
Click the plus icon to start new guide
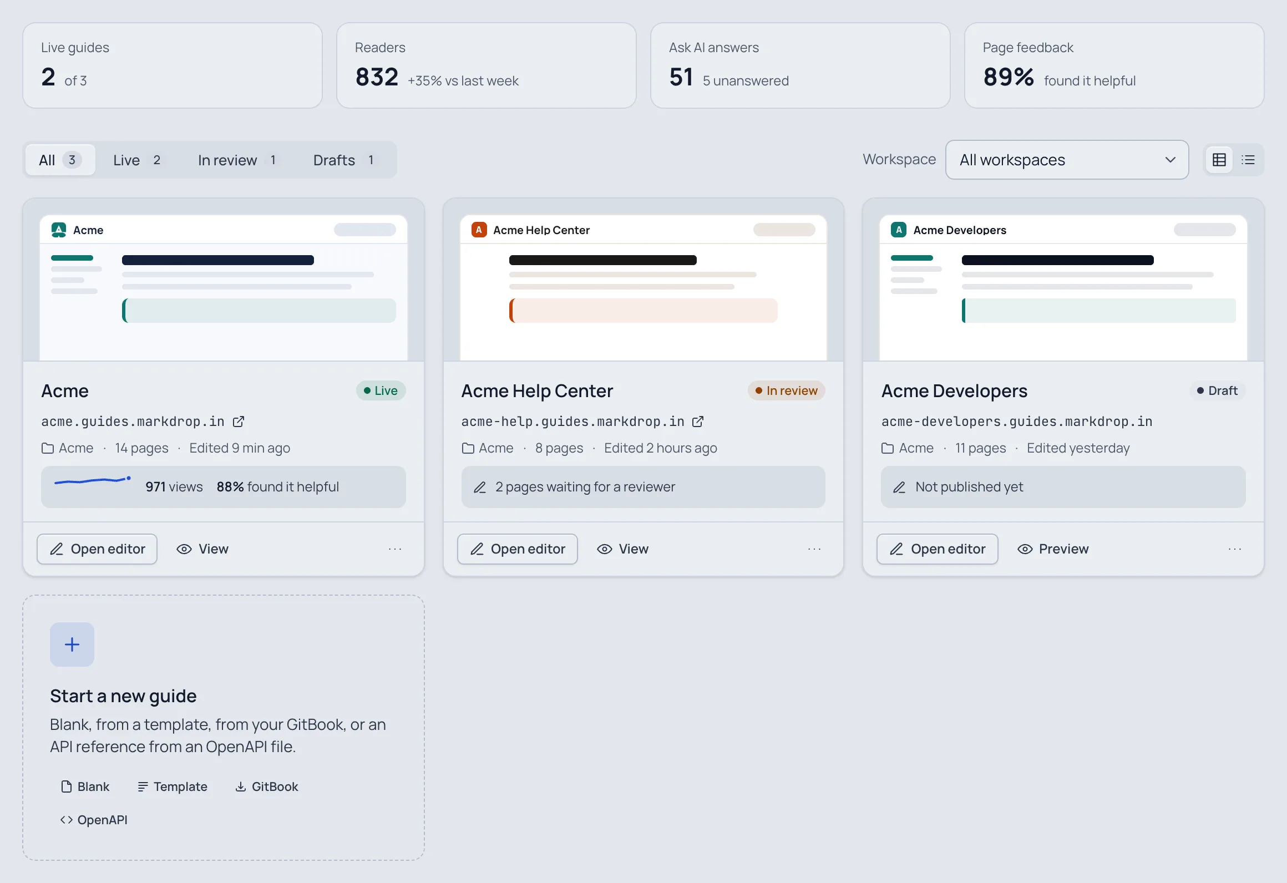click(x=72, y=645)
